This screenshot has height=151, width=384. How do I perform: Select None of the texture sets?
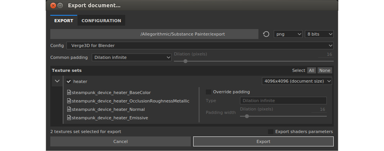tap(325, 70)
